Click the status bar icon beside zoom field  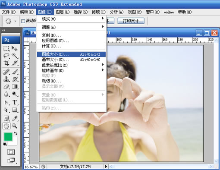(x=43, y=167)
